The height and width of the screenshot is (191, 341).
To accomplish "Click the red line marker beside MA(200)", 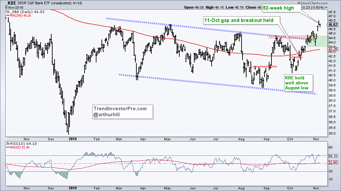I will click(x=8, y=15).
